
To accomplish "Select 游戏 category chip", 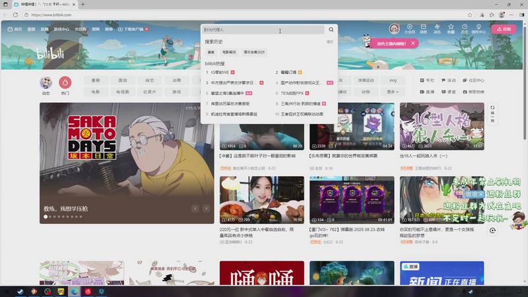I will click(x=176, y=92).
